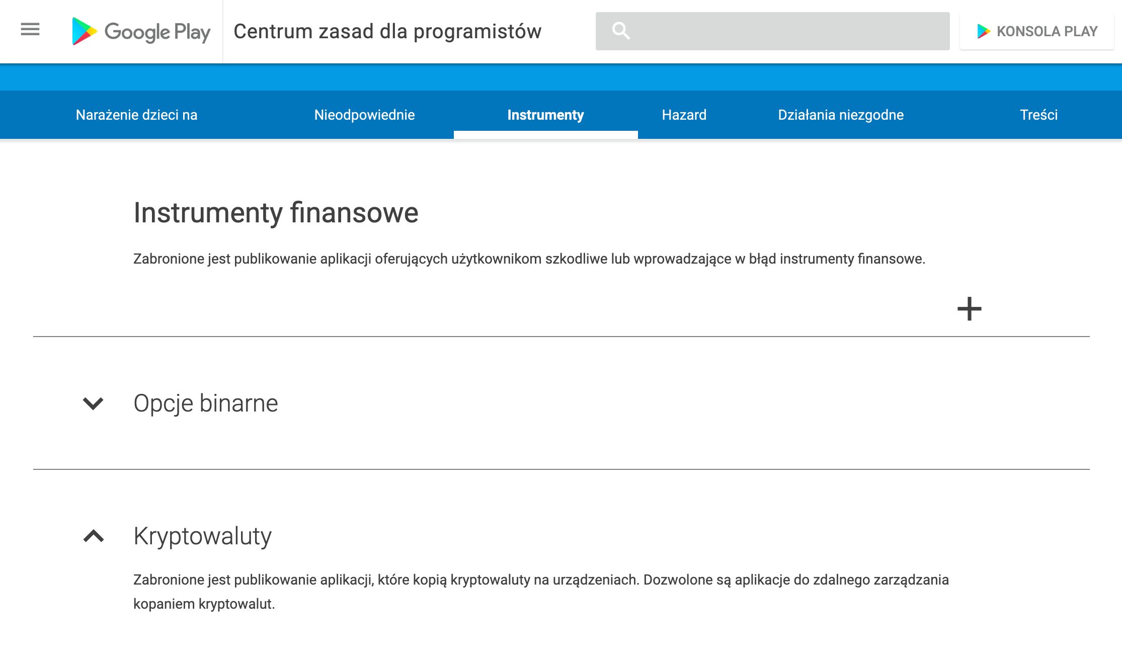Image resolution: width=1122 pixels, height=656 pixels.
Task: Click the Google Play logo
Action: [x=141, y=32]
